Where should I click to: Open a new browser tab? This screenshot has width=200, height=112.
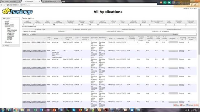click(x=64, y=2)
